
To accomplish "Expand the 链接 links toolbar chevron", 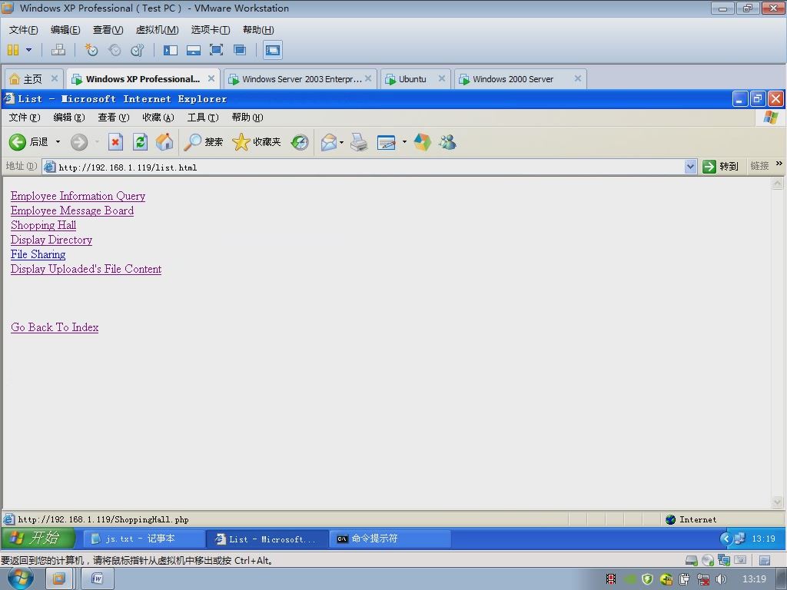I will point(779,164).
